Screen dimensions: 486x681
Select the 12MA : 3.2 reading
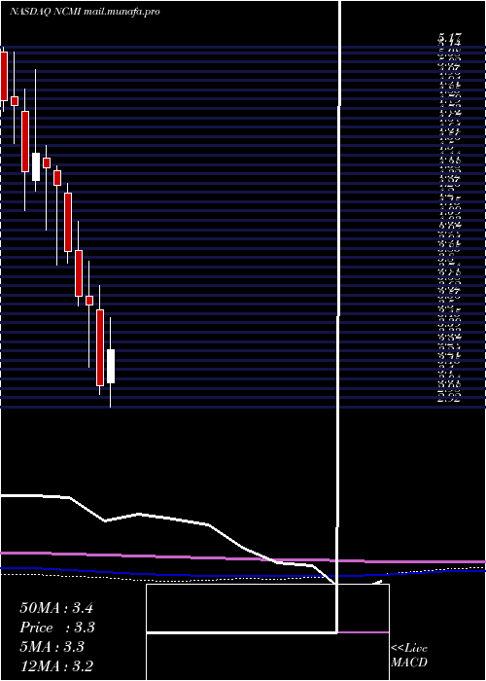click(x=56, y=666)
